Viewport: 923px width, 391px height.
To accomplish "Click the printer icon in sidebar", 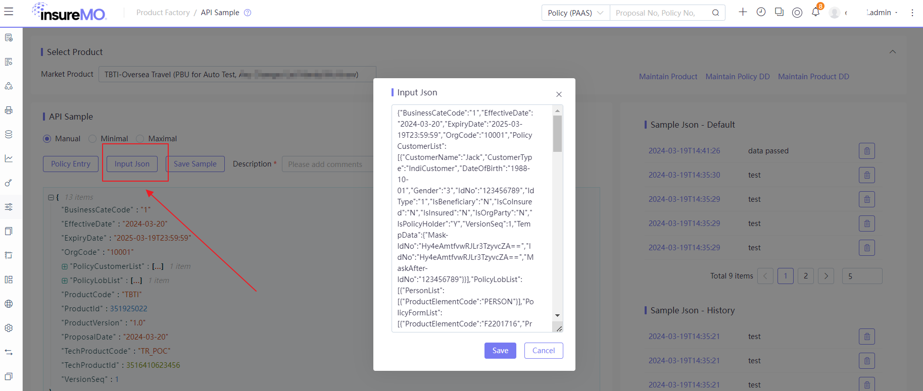I will tap(9, 110).
